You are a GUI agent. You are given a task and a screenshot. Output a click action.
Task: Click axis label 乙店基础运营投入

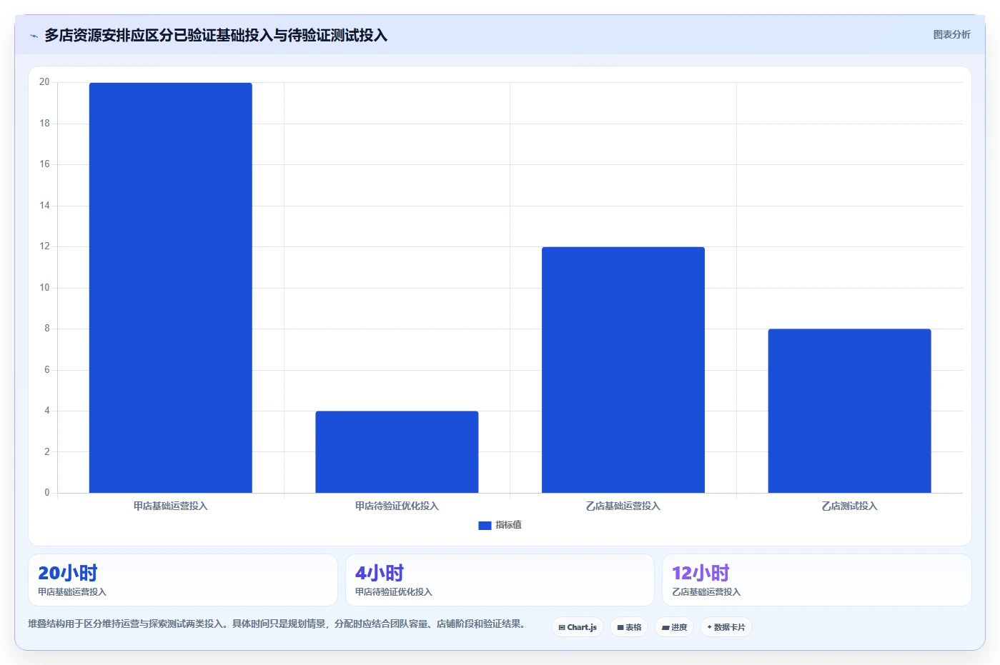[x=623, y=506]
